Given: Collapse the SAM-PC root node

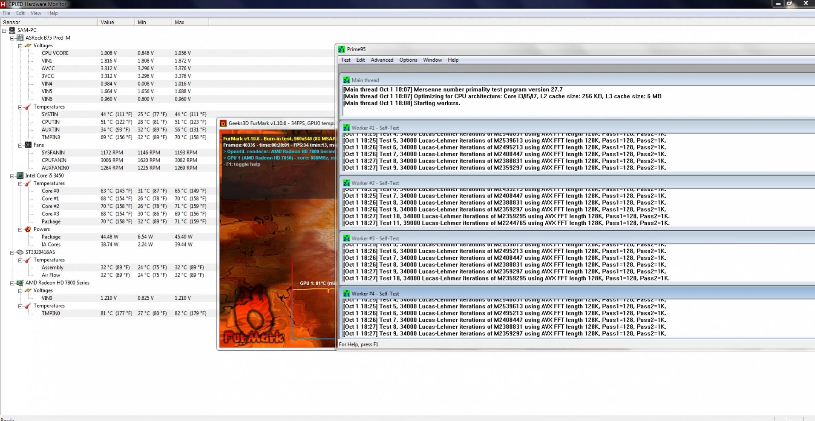Looking at the screenshot, I should 4,30.
